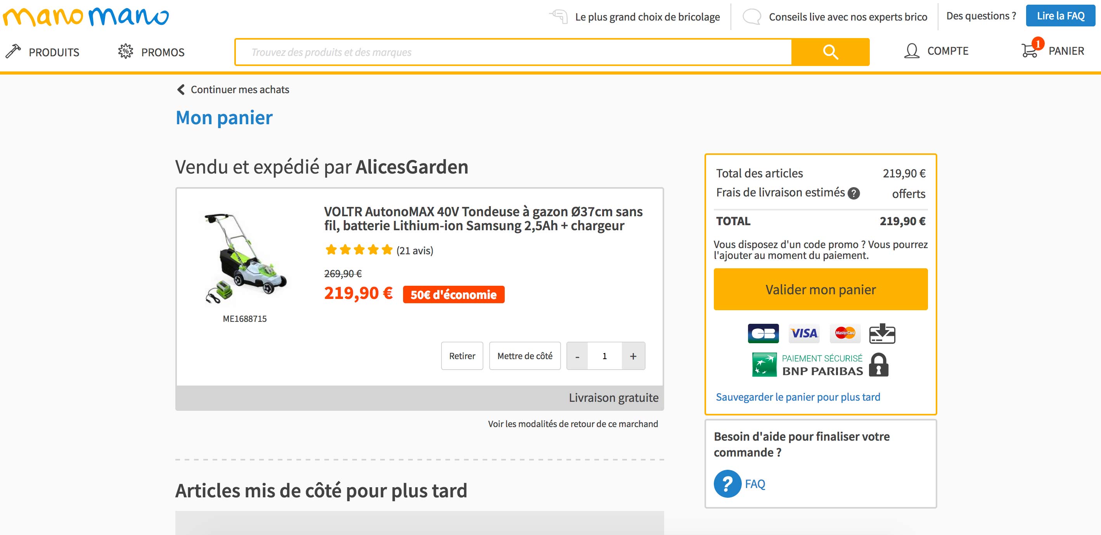This screenshot has width=1101, height=535.
Task: Click the question mark help icon for delivery fees
Action: [853, 193]
